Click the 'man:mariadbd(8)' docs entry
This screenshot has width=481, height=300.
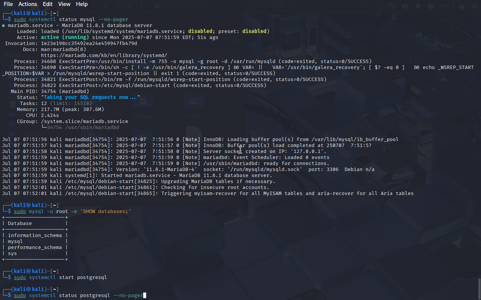(64, 49)
